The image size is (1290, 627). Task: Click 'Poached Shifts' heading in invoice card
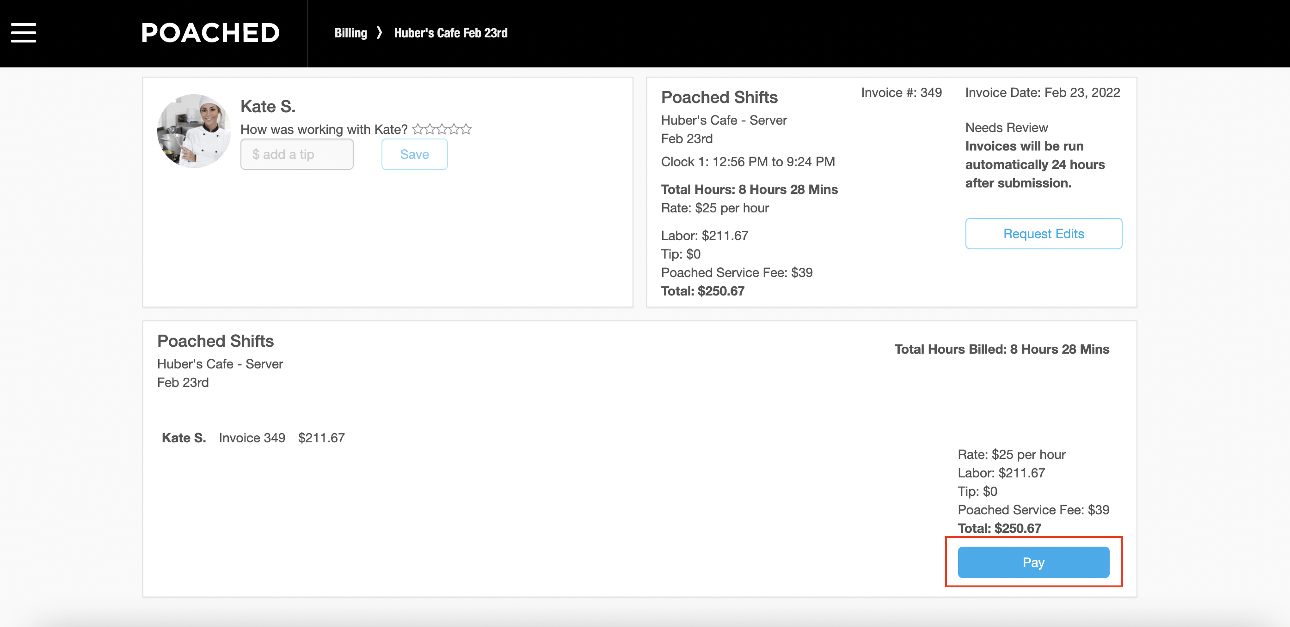coord(719,97)
